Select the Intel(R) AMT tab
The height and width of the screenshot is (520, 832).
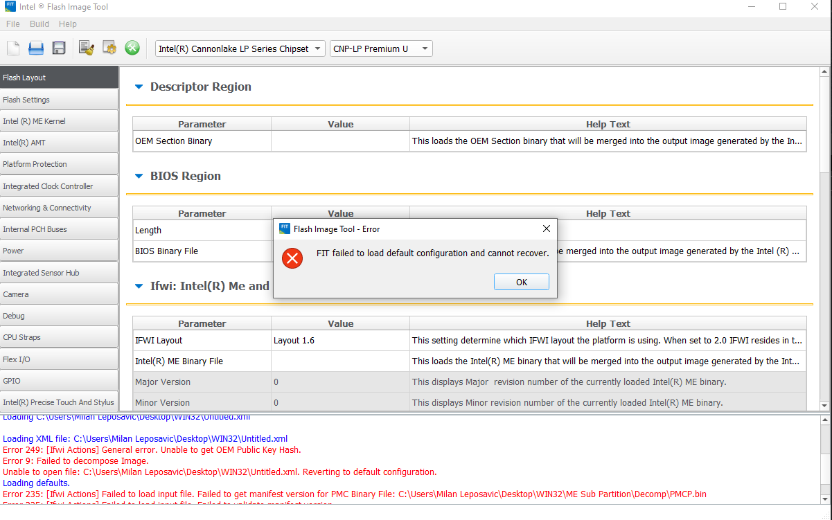click(60, 143)
